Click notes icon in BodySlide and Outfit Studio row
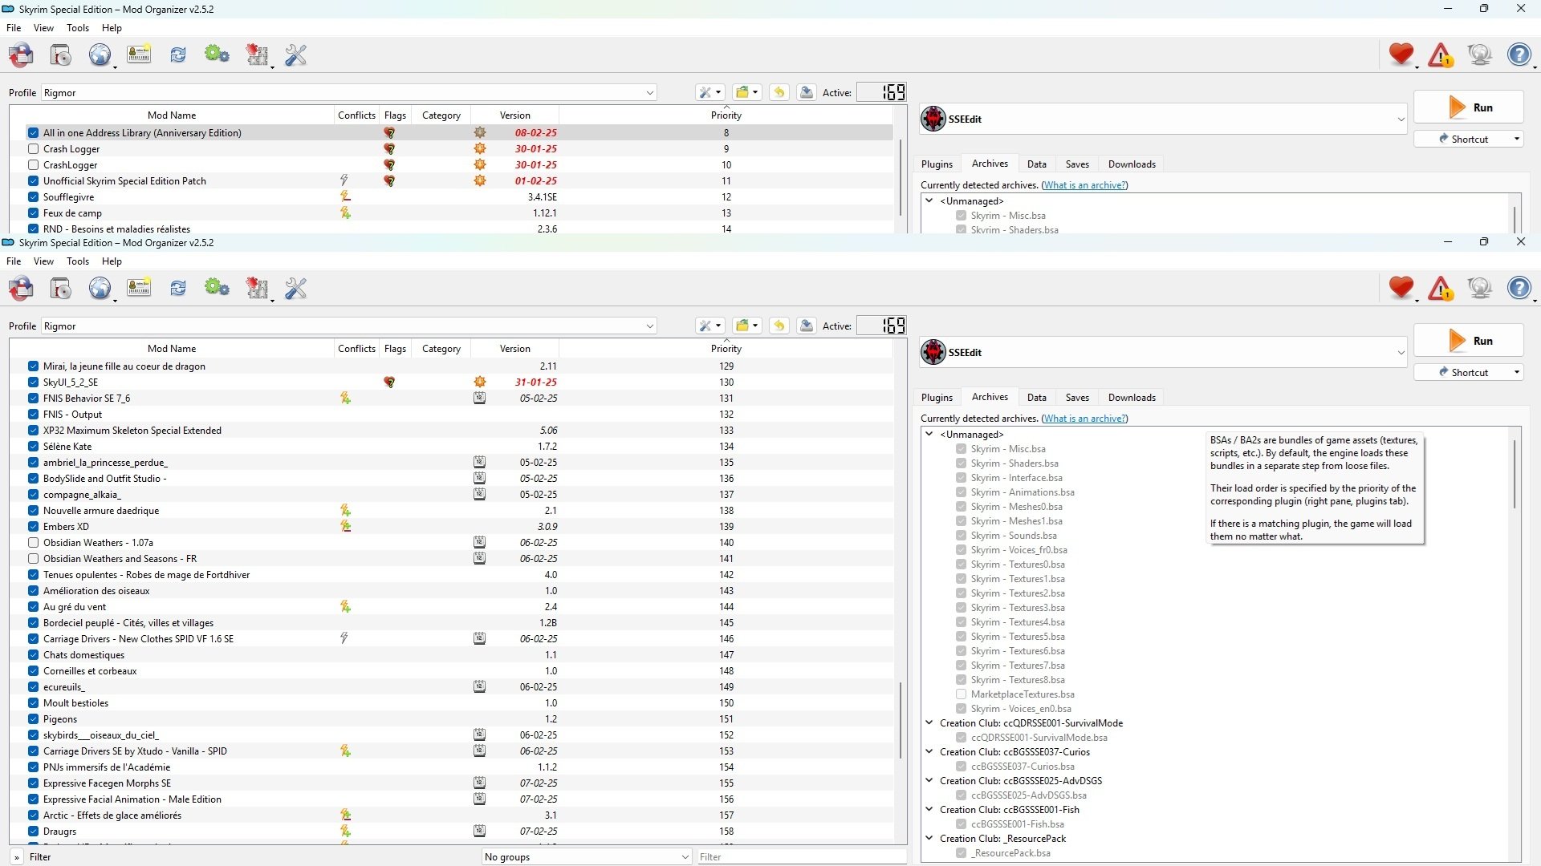This screenshot has height=866, width=1541. (479, 478)
